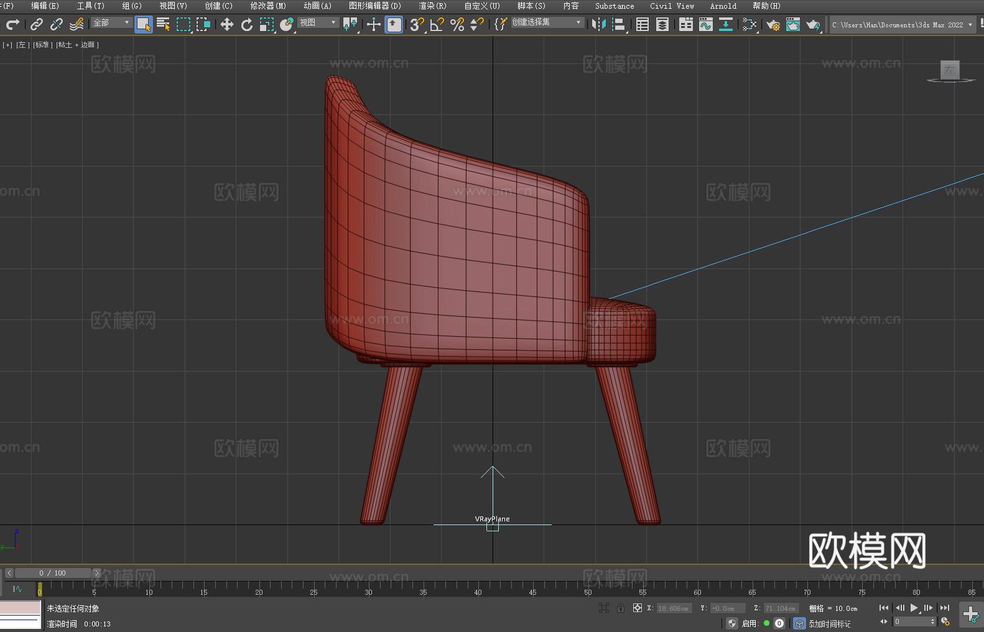Toggle Layer Explorer icon
The height and width of the screenshot is (632, 984).
[x=662, y=24]
